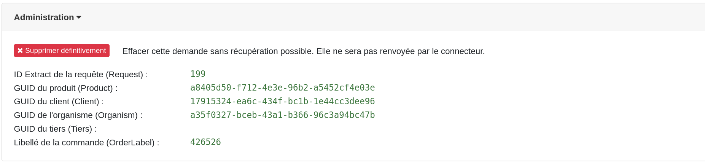
Task: Click the Effacer cette demande description text
Action: coord(217,51)
